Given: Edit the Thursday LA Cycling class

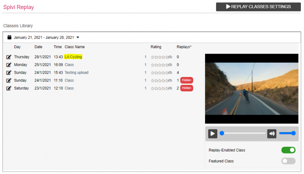Looking at the screenshot, I should (9, 57).
